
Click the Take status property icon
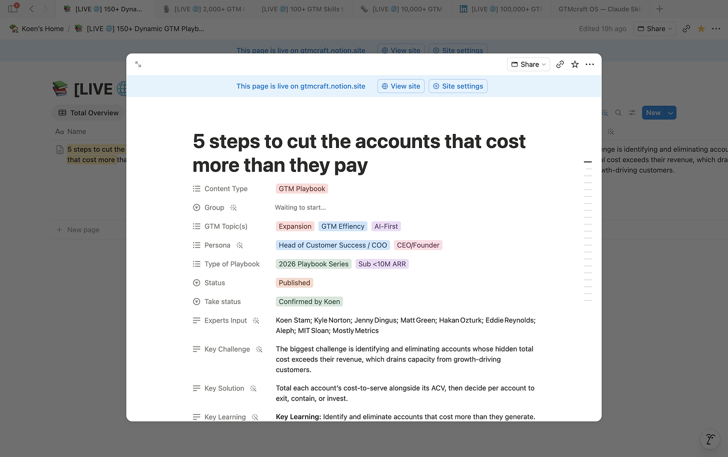point(196,301)
